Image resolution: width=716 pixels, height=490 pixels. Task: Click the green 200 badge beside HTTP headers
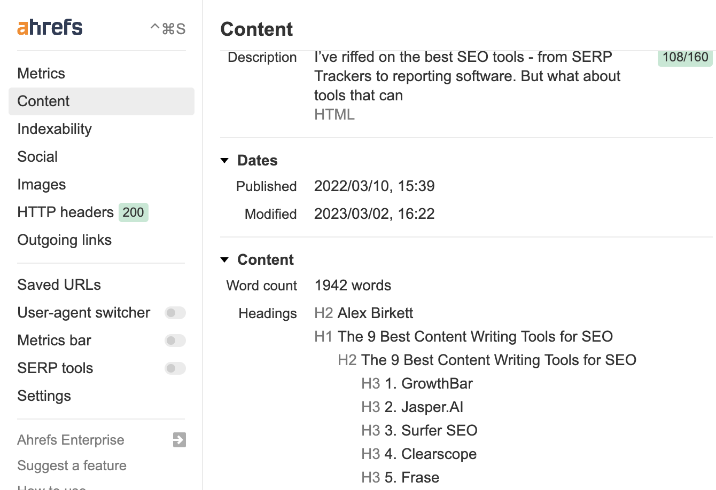133,212
